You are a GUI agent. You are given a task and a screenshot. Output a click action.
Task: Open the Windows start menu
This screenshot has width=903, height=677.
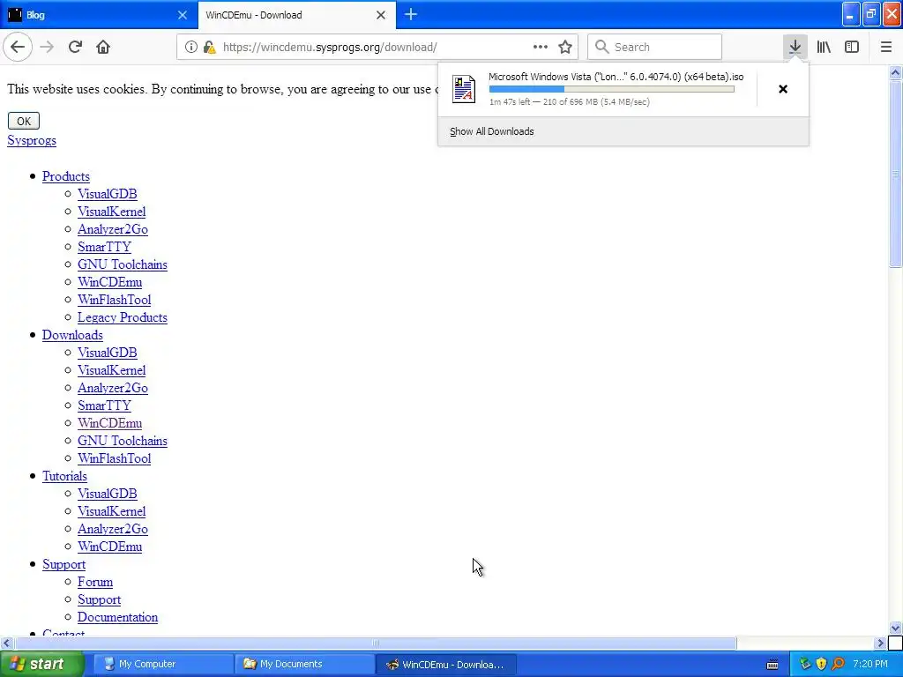(x=41, y=665)
